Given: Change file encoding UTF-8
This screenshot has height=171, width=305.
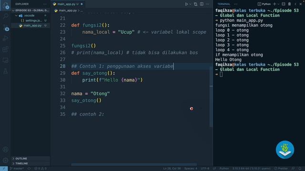Looking at the screenshot, I should coord(205,169).
